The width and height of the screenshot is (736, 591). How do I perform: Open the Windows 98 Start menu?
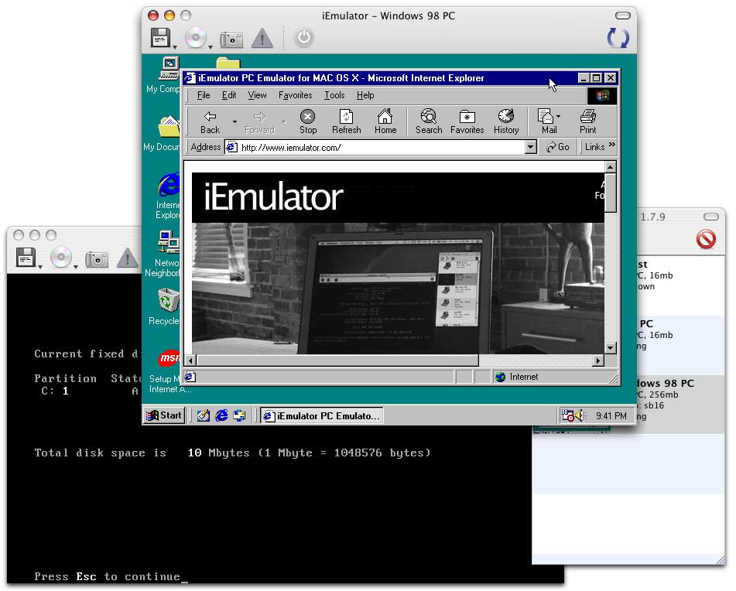tap(164, 415)
